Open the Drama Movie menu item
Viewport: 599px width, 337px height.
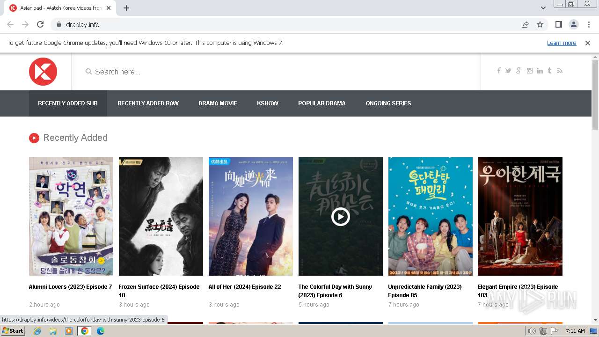pyautogui.click(x=218, y=103)
